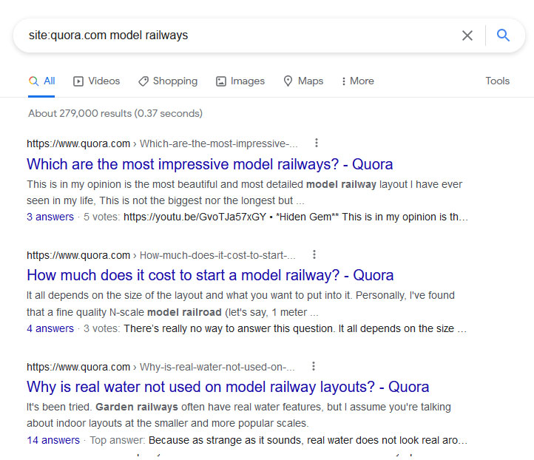Open 'Why is real water not used on model railway layouts?' link

(228, 387)
